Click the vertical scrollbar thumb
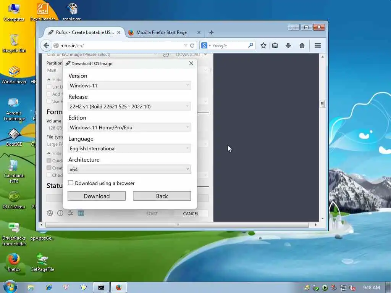The width and height of the screenshot is (391, 293). click(322, 104)
